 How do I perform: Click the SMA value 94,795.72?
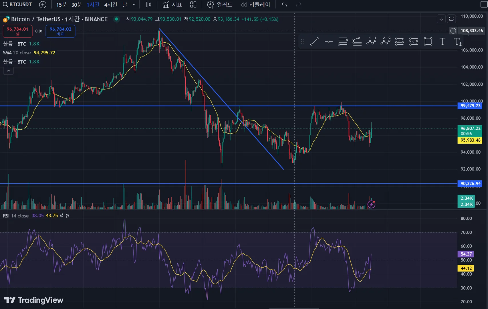[45, 53]
